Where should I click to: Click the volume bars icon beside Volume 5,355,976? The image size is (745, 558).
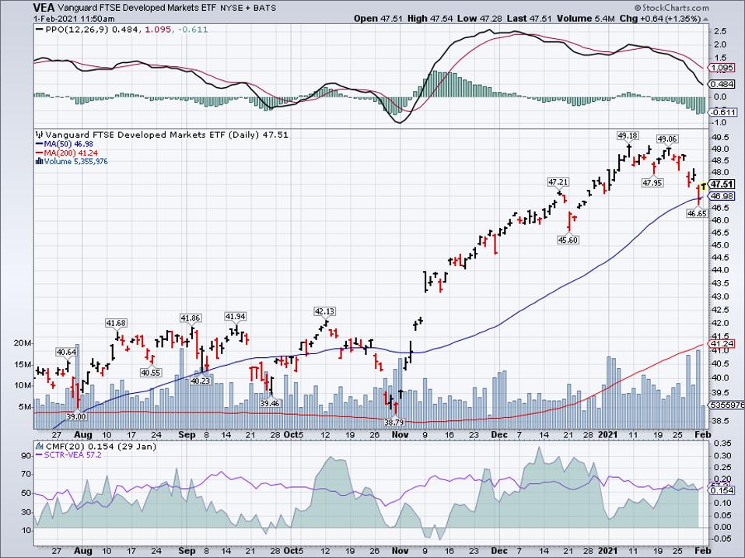pos(40,162)
